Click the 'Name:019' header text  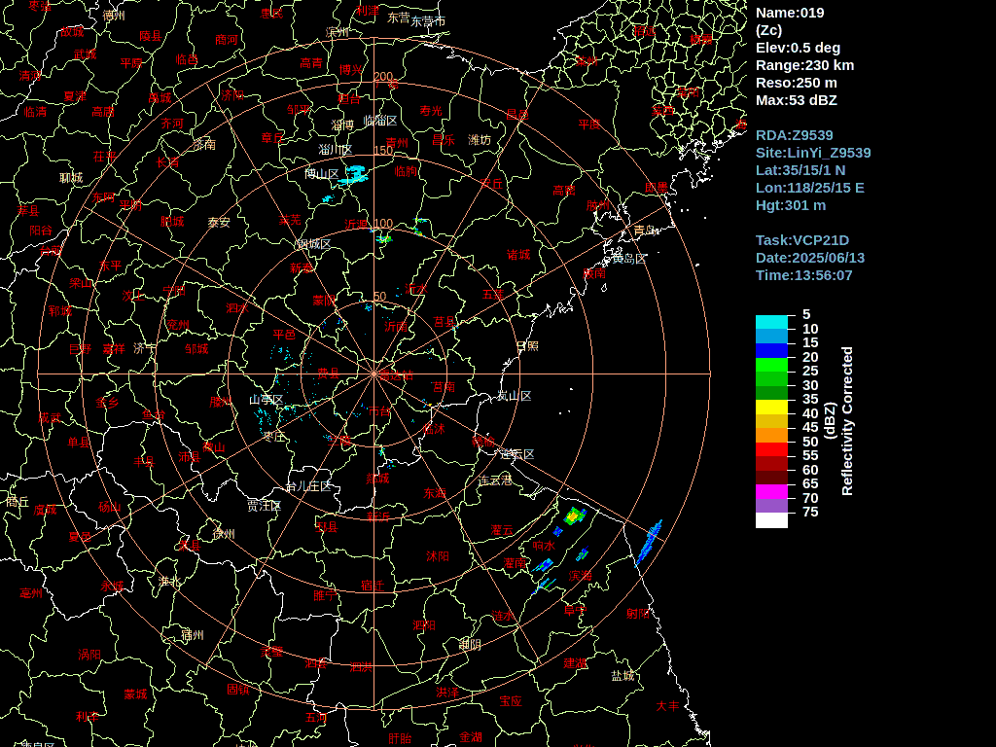[x=790, y=13]
